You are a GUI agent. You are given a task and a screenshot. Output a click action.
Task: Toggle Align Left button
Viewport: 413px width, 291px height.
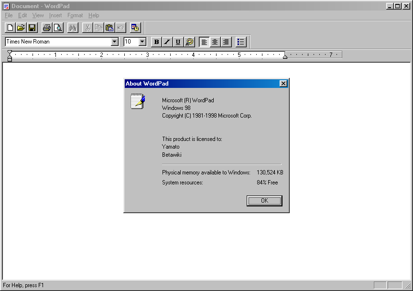pos(204,42)
